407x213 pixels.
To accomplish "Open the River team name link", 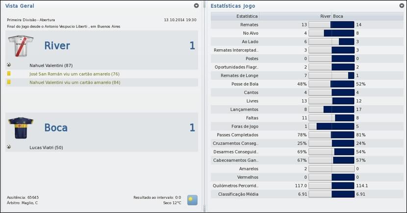I will 57,46.
